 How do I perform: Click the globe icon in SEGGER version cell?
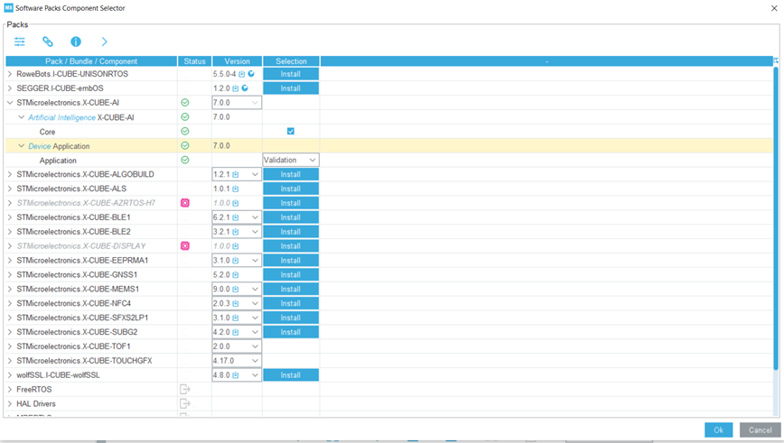pos(245,88)
